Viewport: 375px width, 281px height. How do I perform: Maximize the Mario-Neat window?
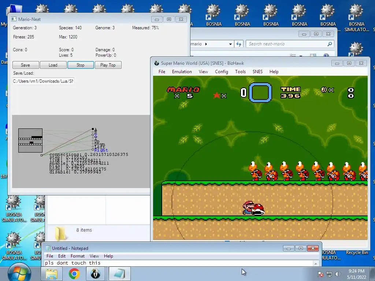169,19
